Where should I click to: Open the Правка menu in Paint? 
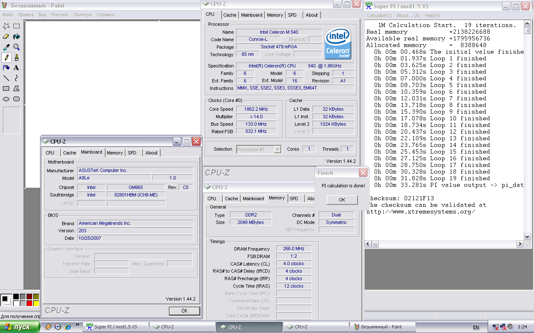tap(26, 15)
